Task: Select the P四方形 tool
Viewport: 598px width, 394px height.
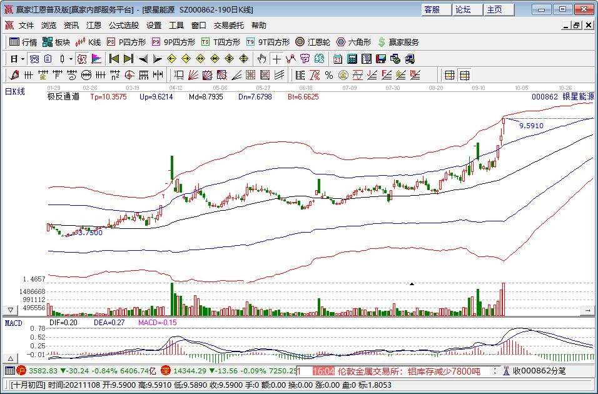Action: tap(126, 42)
